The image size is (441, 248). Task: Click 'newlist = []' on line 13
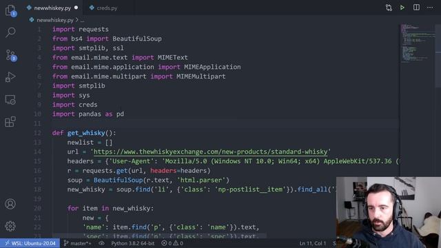click(x=90, y=143)
